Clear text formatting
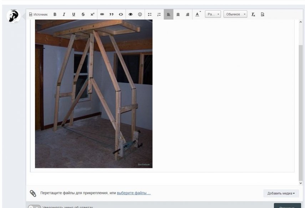The width and height of the screenshot is (305, 208). click(x=253, y=15)
